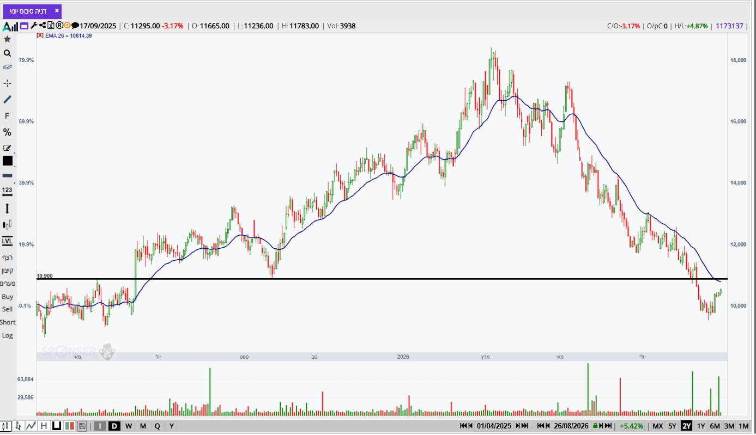Viewport: 756px width, 435px height.
Task: Open comments with the speech bubble icon
Action: click(75, 25)
